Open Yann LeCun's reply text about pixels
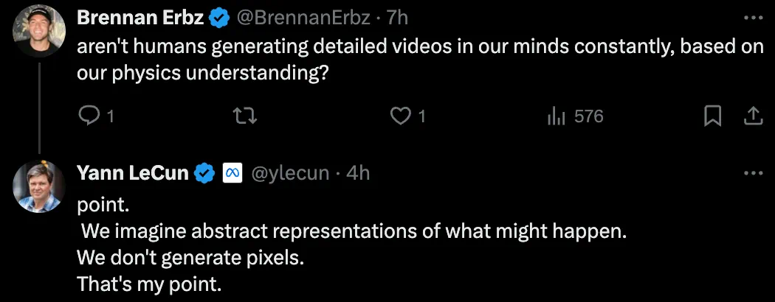 pos(190,259)
